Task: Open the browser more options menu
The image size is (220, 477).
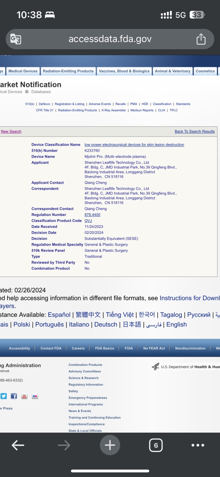Action: 198,445
